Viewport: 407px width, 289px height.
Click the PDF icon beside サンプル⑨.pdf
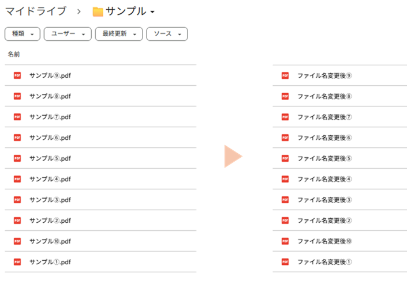point(17,75)
